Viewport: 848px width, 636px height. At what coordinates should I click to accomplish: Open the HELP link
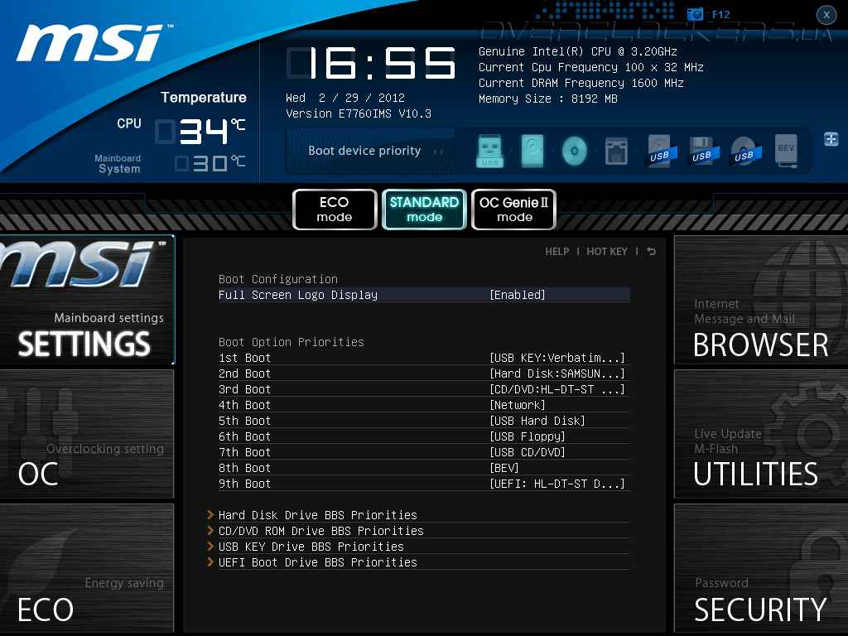point(557,252)
